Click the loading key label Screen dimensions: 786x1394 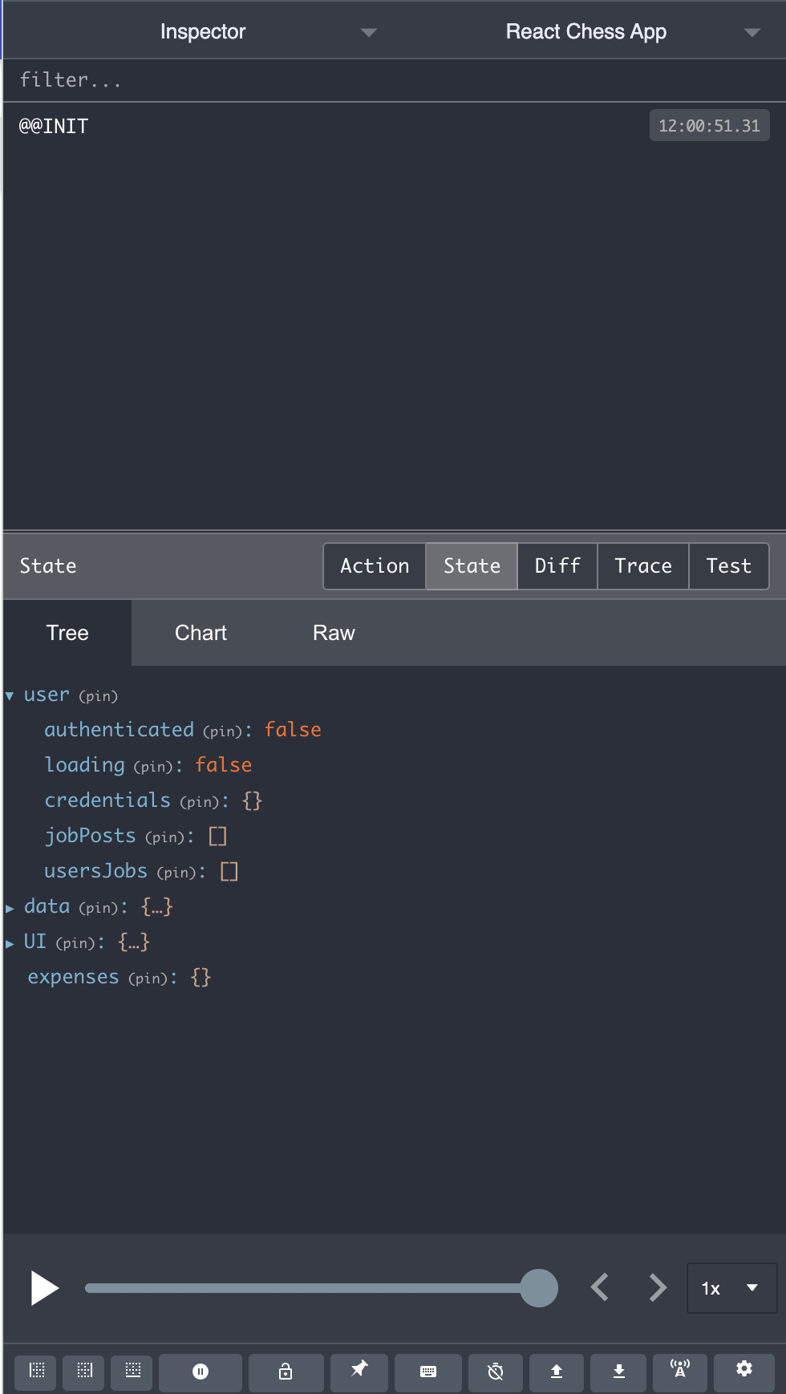pyautogui.click(x=85, y=765)
